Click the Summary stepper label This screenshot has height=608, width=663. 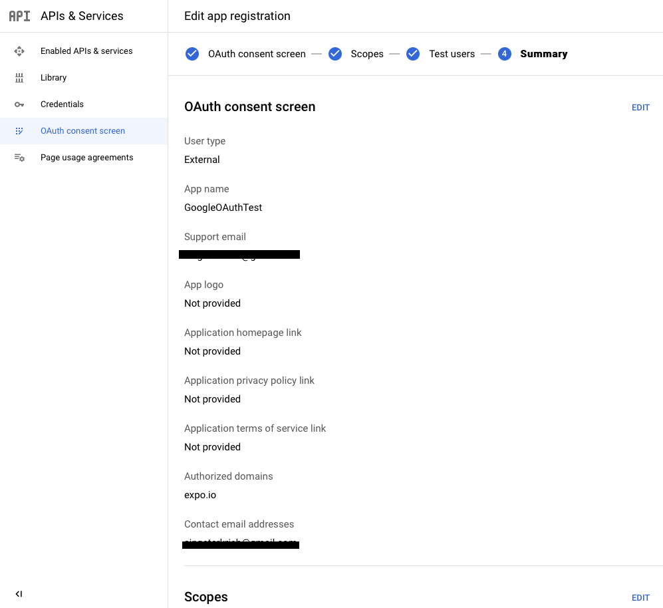(544, 54)
